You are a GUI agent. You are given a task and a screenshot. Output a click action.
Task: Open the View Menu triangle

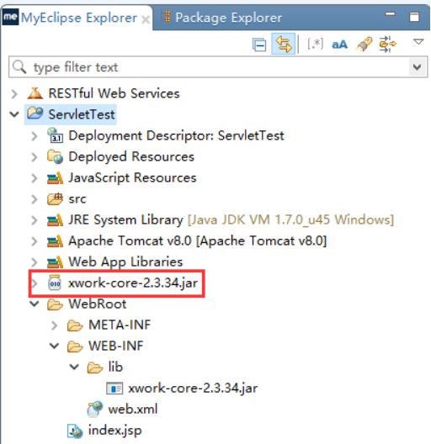click(418, 42)
